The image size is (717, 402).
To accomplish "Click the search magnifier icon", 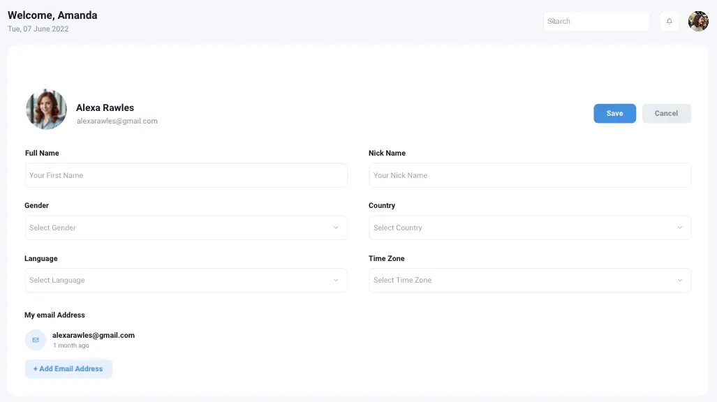I will (x=552, y=21).
